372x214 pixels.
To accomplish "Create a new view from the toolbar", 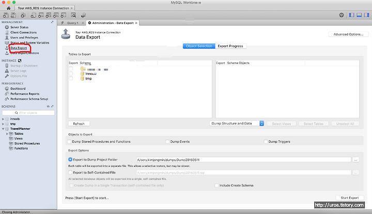I will tap(49, 16).
